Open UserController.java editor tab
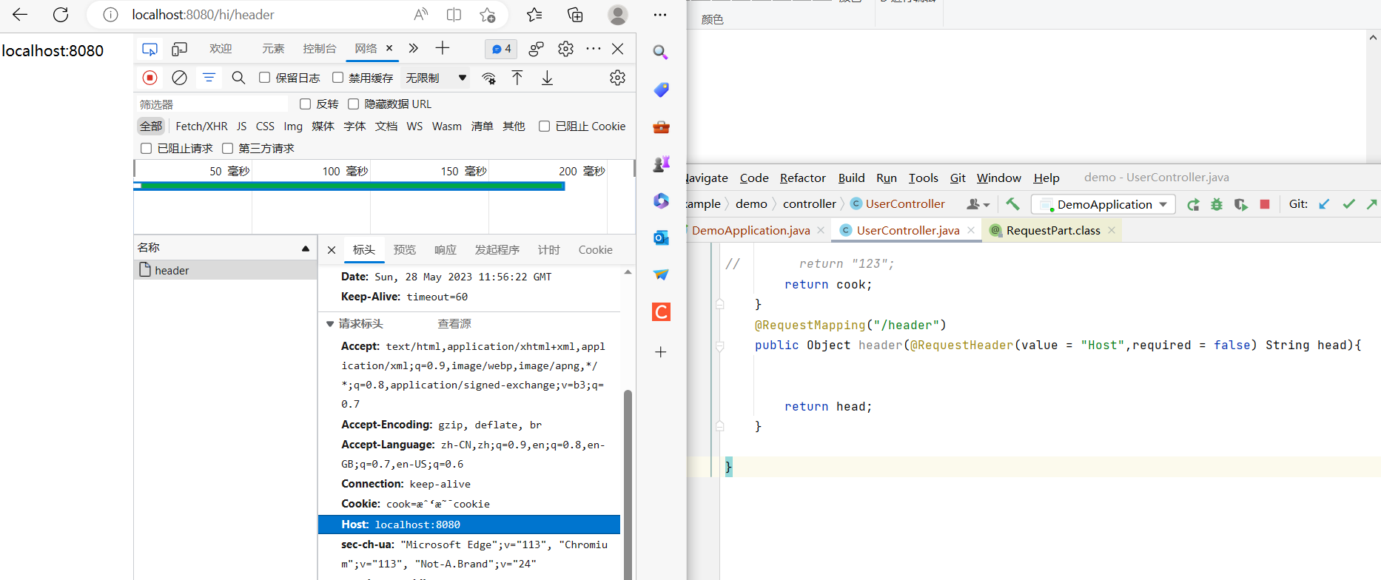This screenshot has height=580, width=1381. click(x=907, y=230)
